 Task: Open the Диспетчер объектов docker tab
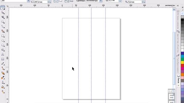coord(178,41)
